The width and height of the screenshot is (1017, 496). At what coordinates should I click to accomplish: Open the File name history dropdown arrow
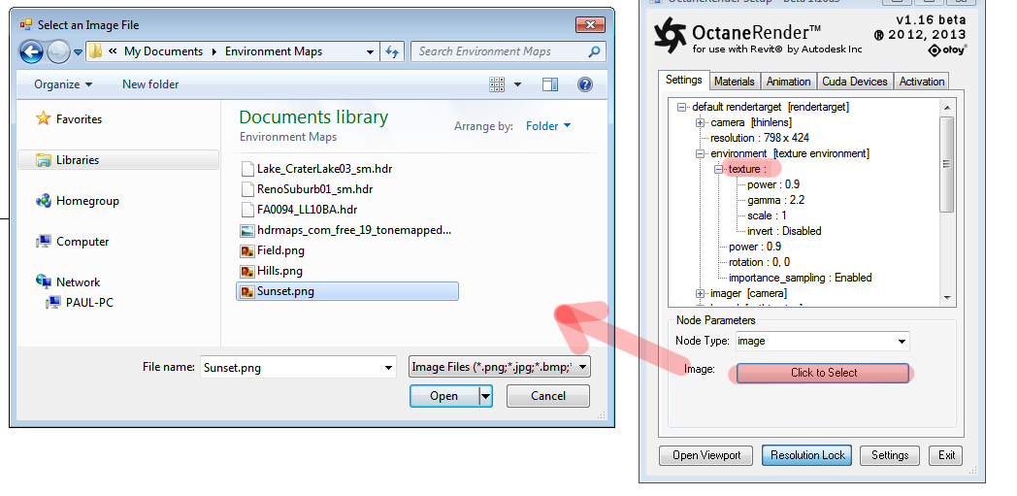388,368
